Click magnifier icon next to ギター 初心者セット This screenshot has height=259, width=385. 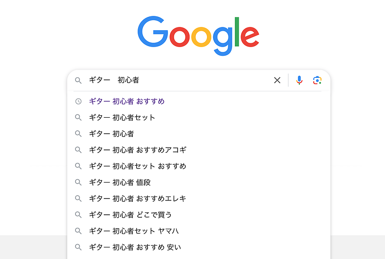pos(78,118)
